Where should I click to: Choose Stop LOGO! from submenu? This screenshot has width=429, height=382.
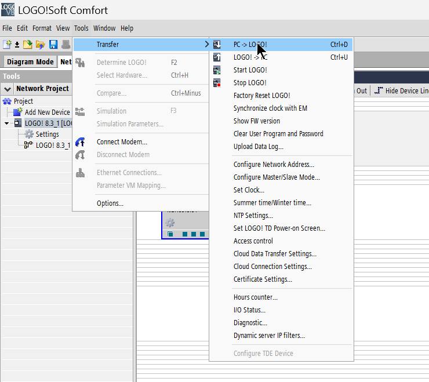tap(281, 83)
